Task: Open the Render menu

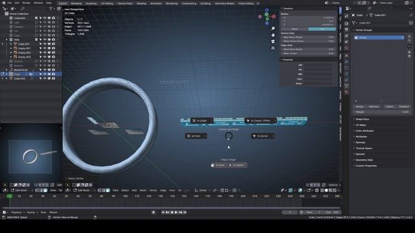Action: [26, 3]
